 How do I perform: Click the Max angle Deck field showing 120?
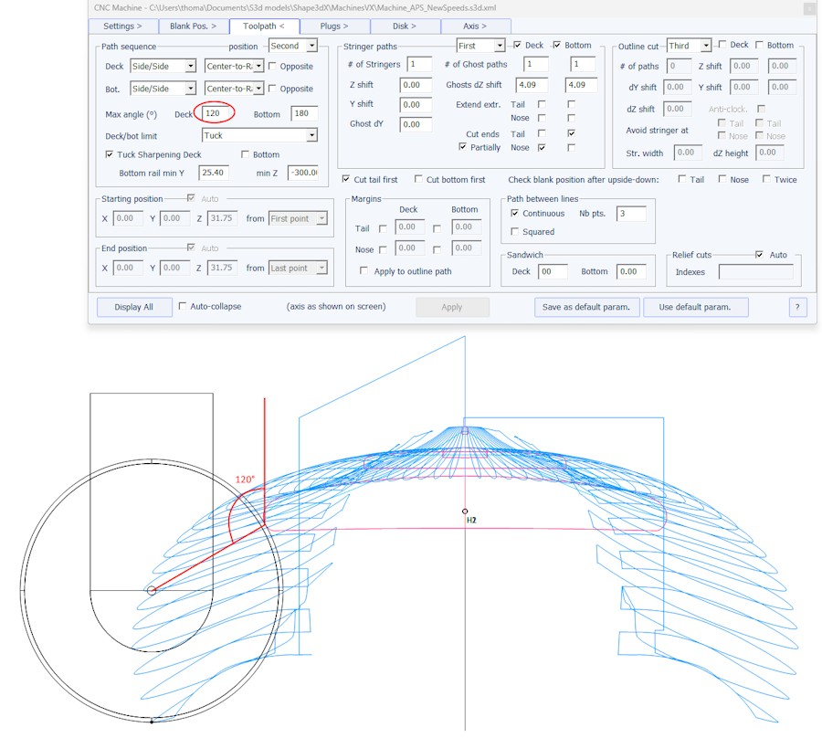point(215,113)
